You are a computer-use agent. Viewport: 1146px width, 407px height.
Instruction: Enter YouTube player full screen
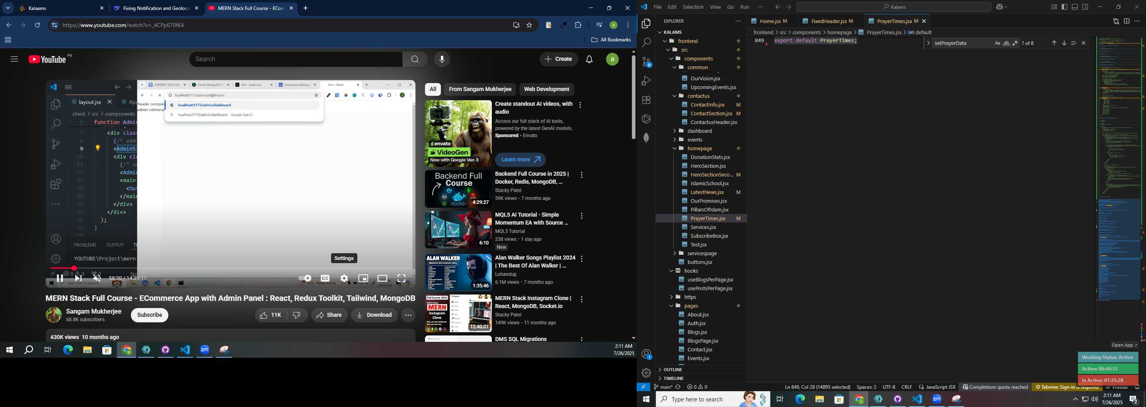coord(402,279)
